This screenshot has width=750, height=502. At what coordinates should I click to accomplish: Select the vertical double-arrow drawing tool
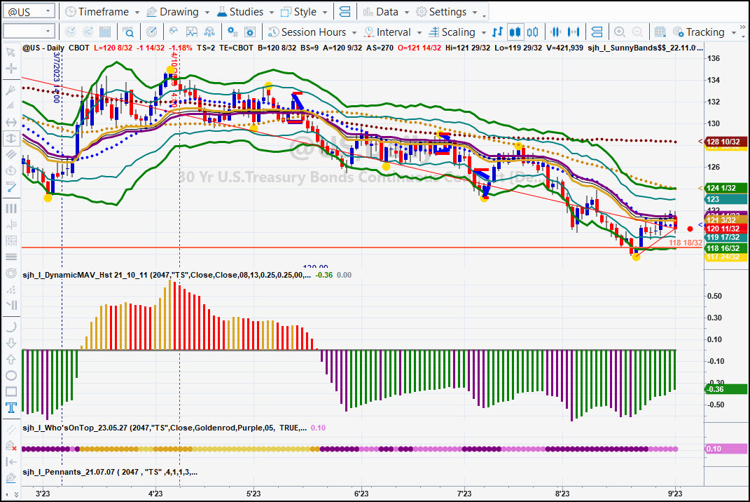click(x=11, y=138)
